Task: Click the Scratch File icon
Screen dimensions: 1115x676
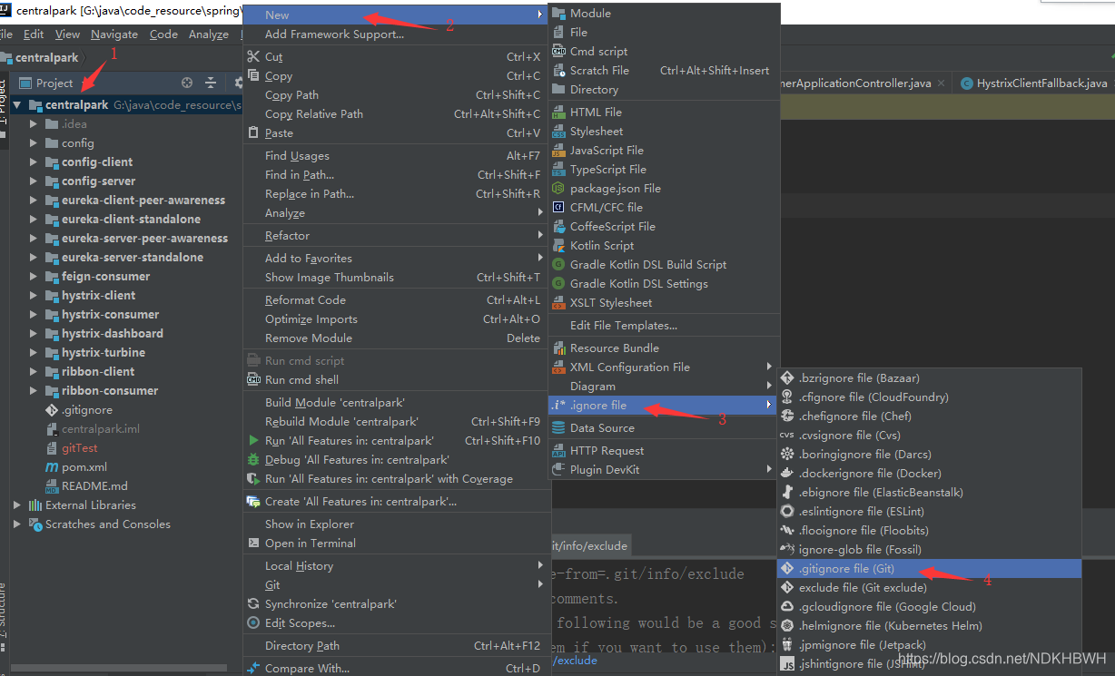Action: click(x=558, y=70)
